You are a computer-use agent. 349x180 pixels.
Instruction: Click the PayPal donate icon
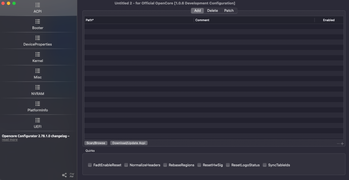(72, 175)
